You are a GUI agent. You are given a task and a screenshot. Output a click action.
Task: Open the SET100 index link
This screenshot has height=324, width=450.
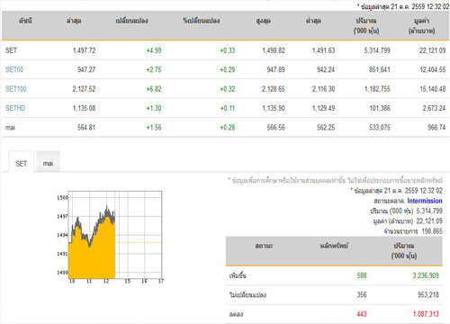click(15, 89)
